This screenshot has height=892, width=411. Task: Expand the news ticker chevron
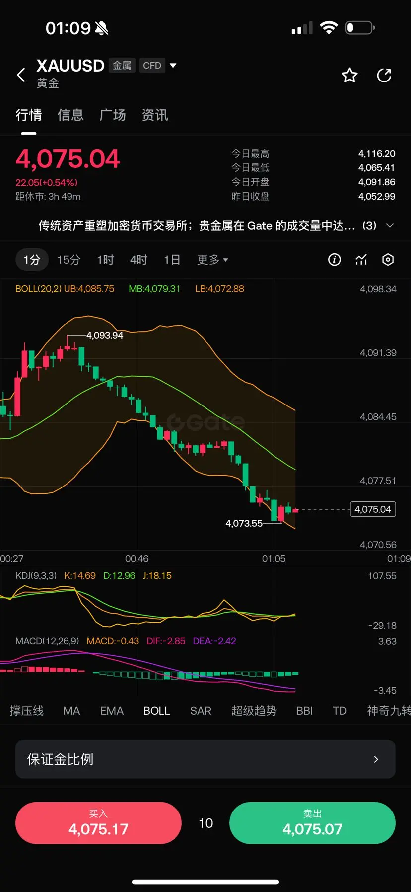click(x=390, y=226)
